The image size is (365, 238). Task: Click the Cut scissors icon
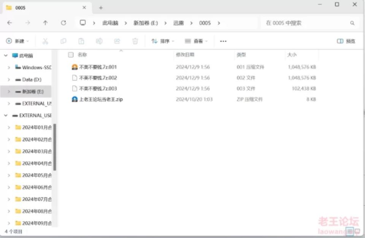[x=45, y=41]
